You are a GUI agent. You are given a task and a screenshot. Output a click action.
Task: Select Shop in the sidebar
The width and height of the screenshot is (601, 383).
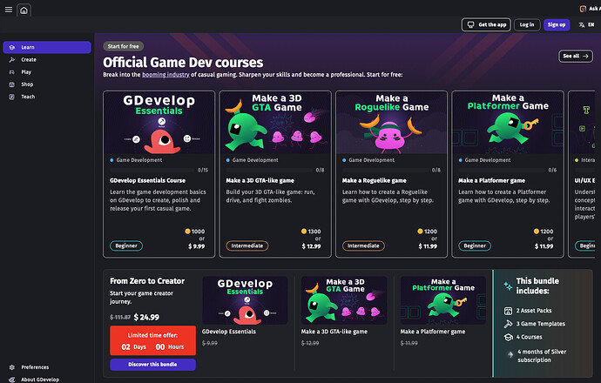47,84
